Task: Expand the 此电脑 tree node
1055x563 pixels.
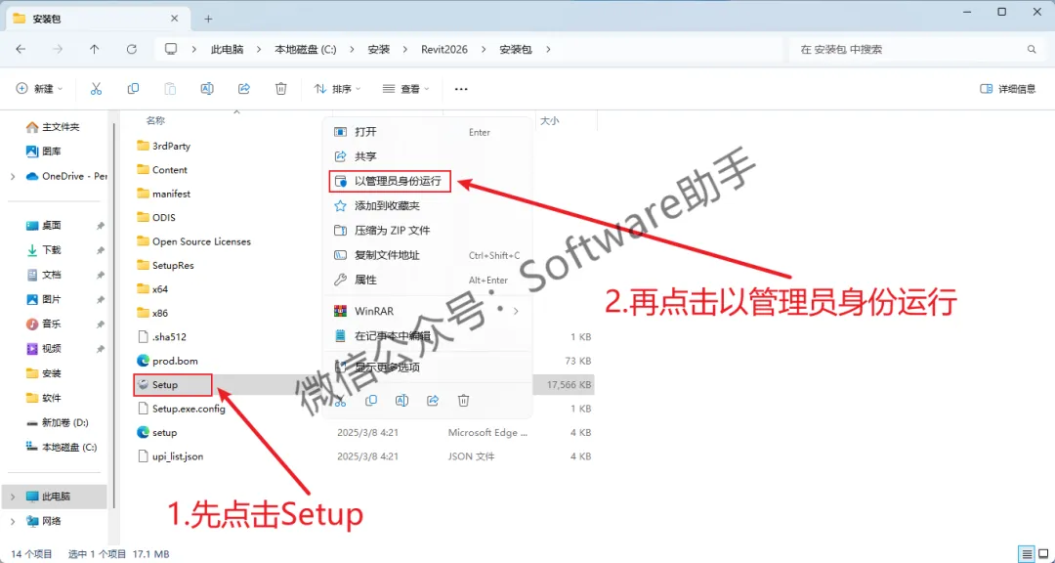Action: [12, 497]
